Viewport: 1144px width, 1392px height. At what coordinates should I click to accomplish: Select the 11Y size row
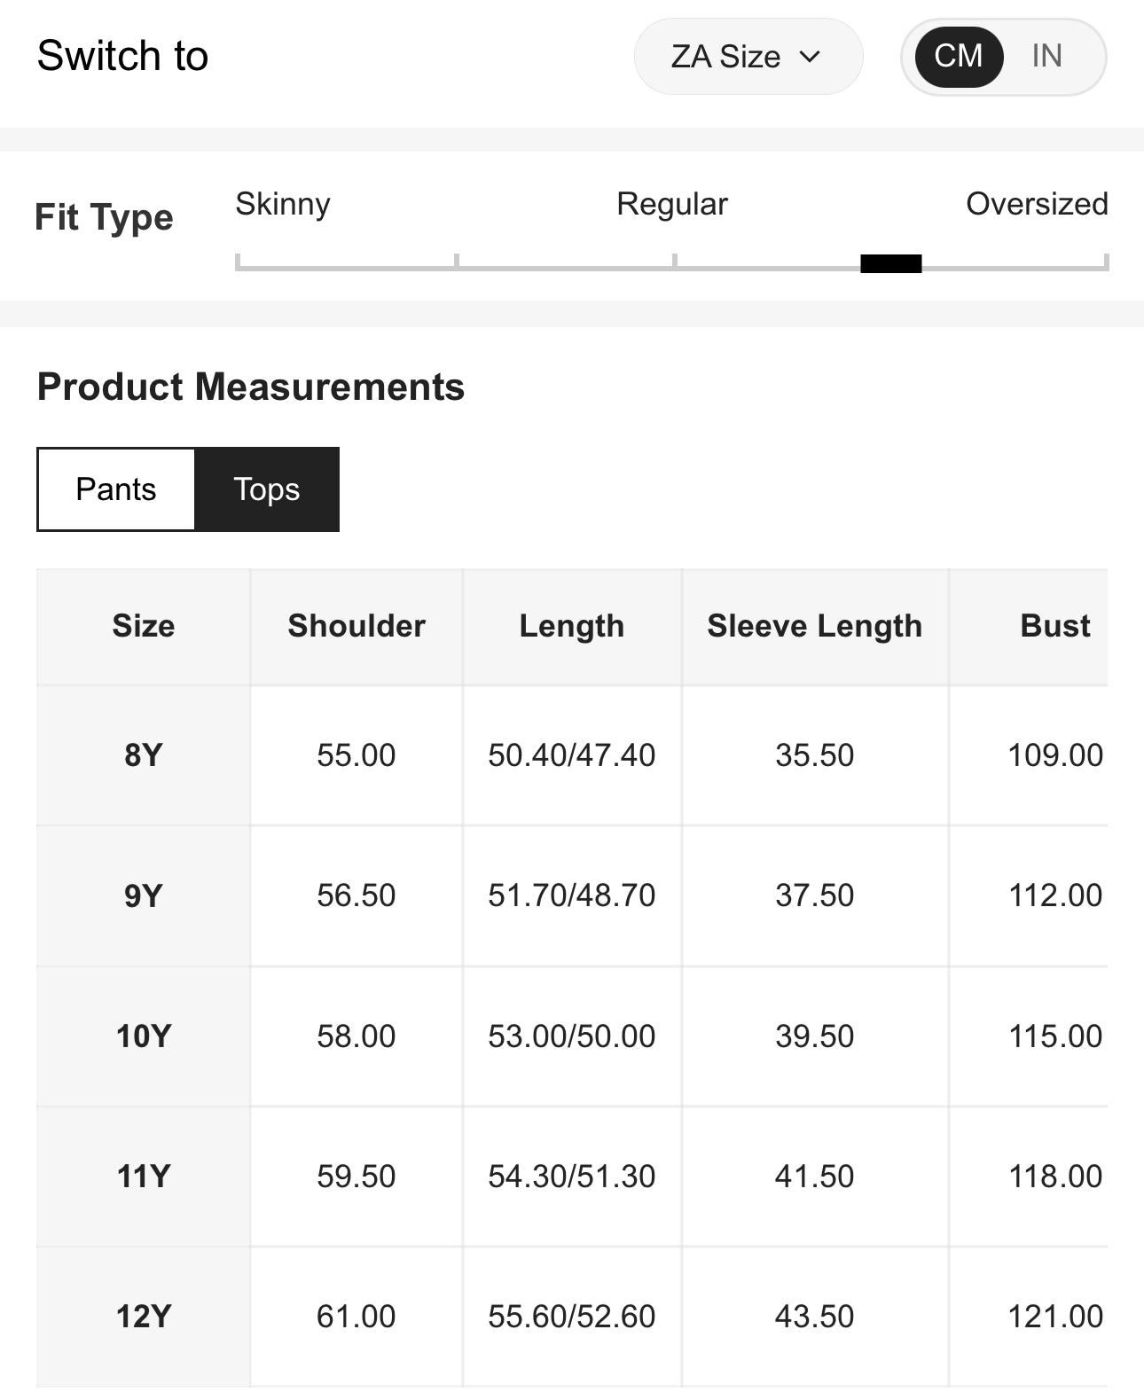click(x=143, y=1177)
